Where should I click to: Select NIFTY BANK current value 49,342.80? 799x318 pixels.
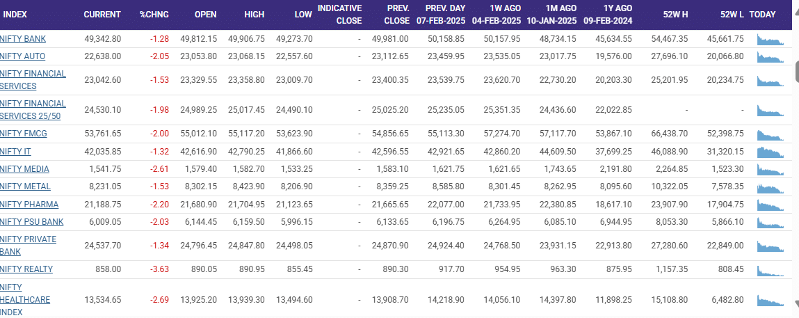(102, 39)
